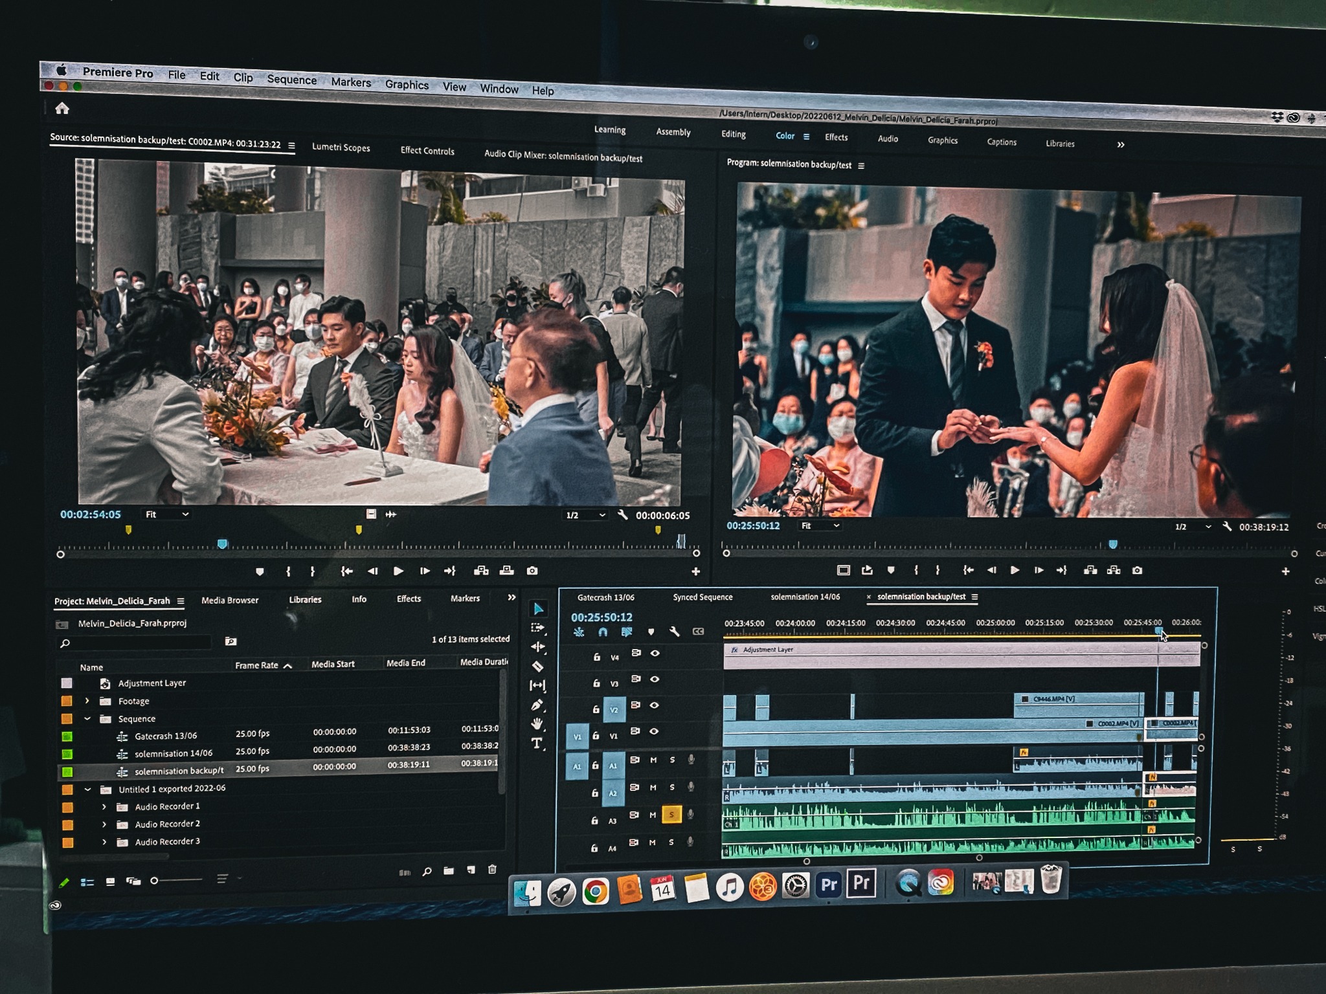1326x994 pixels.
Task: Toggle V4 track output eye
Action: pos(655,654)
